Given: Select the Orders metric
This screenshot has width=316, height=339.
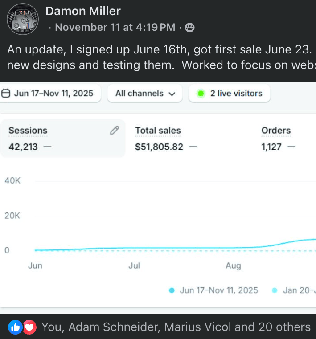Looking at the screenshot, I should (x=276, y=138).
